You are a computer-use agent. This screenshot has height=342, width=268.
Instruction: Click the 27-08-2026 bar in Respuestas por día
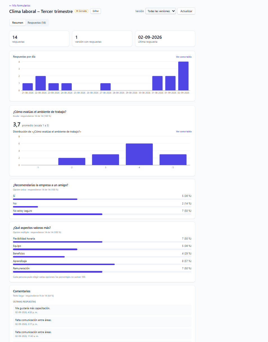point(105,87)
